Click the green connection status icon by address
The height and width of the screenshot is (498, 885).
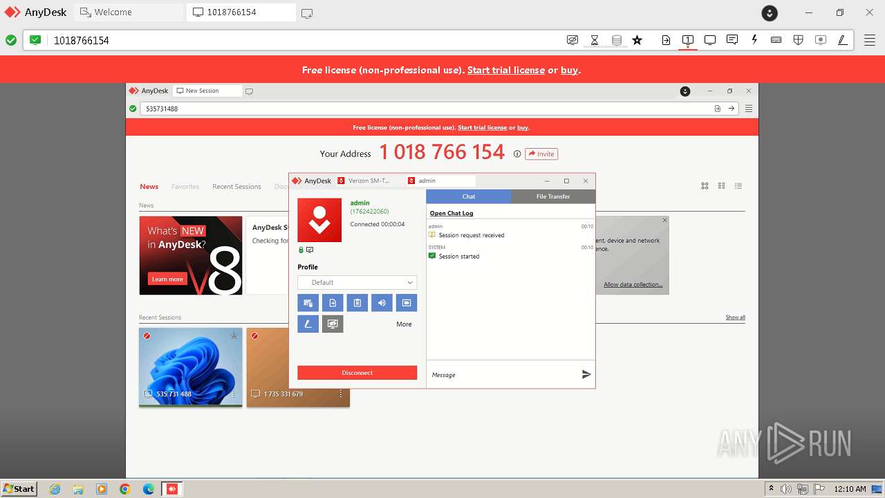coord(11,40)
